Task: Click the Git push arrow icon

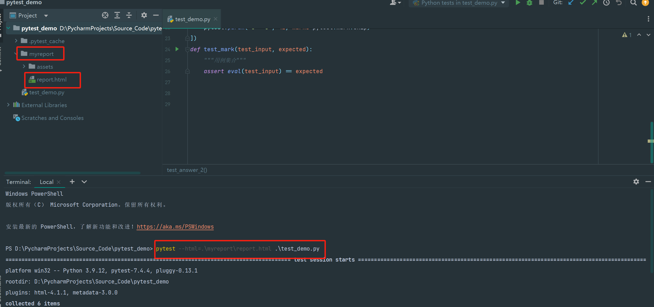Action: tap(594, 3)
